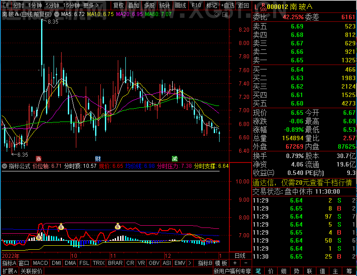Toggle 叠加 overlay of another stock
357x276 pixels.
click(x=133, y=5)
